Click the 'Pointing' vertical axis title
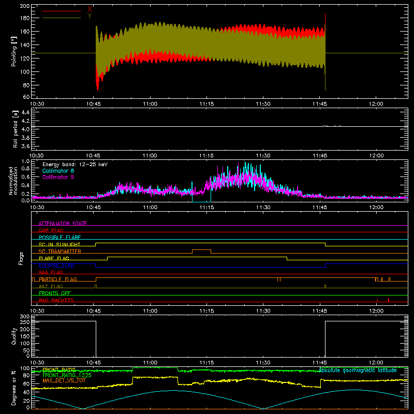 (14, 52)
